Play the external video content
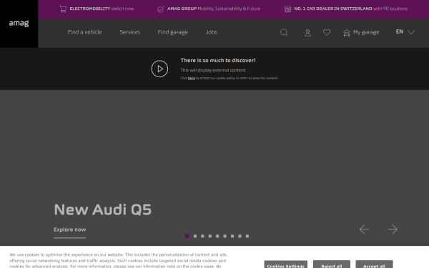Viewport: 429px width, 268px height. coord(159,69)
